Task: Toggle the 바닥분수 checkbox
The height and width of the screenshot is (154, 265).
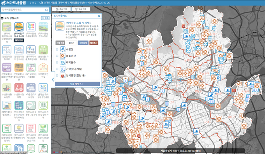Action: tap(57, 62)
